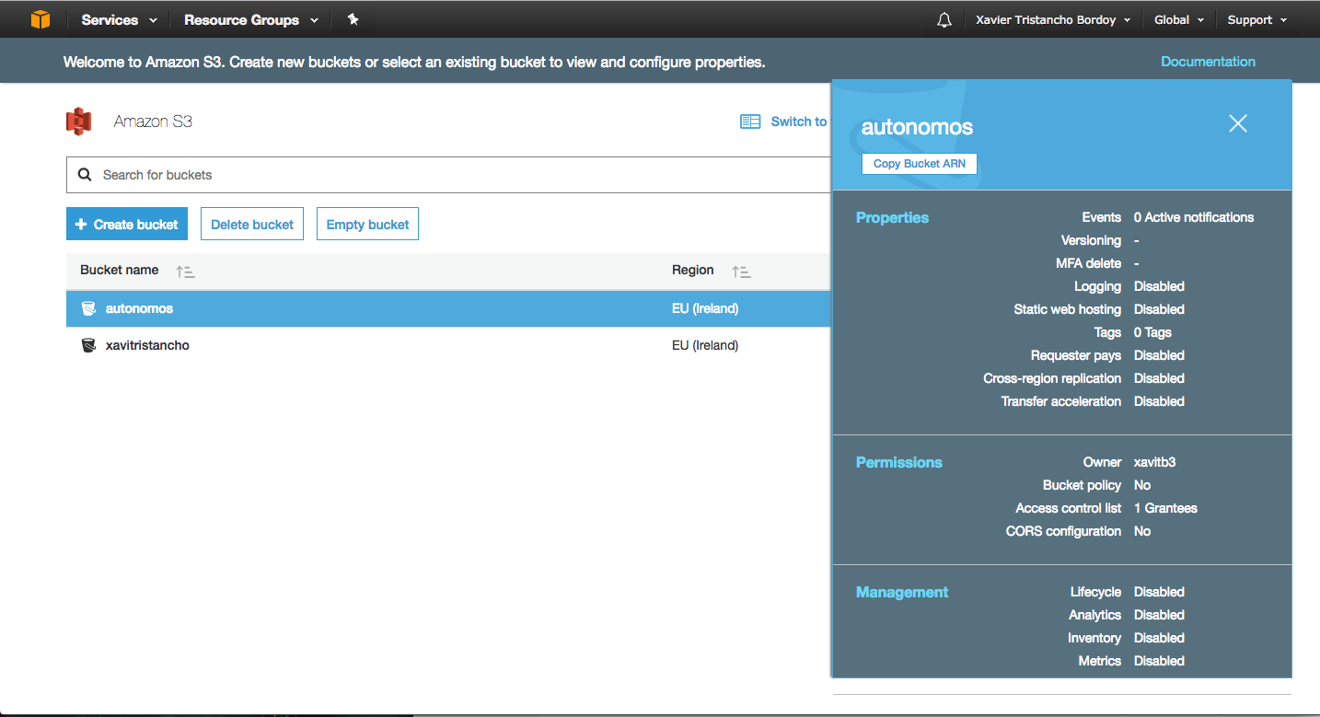Open the AWS console home cube logo
The image size is (1320, 717).
pos(40,18)
